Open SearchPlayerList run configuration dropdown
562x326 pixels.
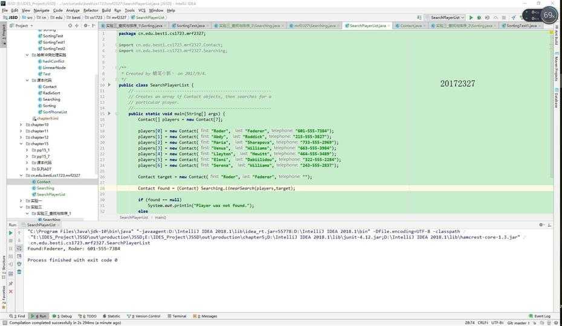point(445,17)
